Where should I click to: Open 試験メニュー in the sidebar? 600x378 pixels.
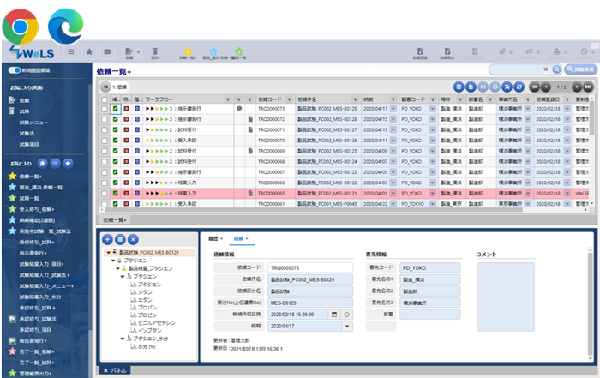pyautogui.click(x=34, y=123)
